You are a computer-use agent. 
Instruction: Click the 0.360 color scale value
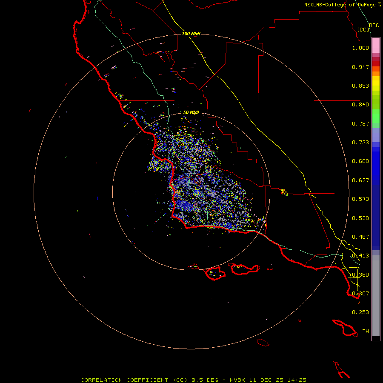click(x=360, y=275)
